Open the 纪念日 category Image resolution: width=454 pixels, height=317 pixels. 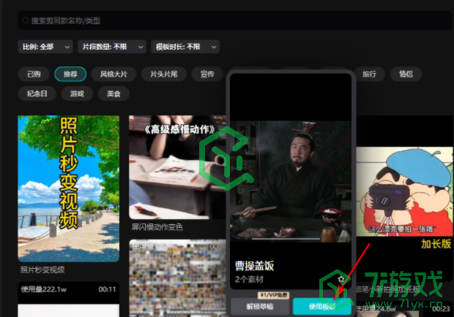click(37, 93)
